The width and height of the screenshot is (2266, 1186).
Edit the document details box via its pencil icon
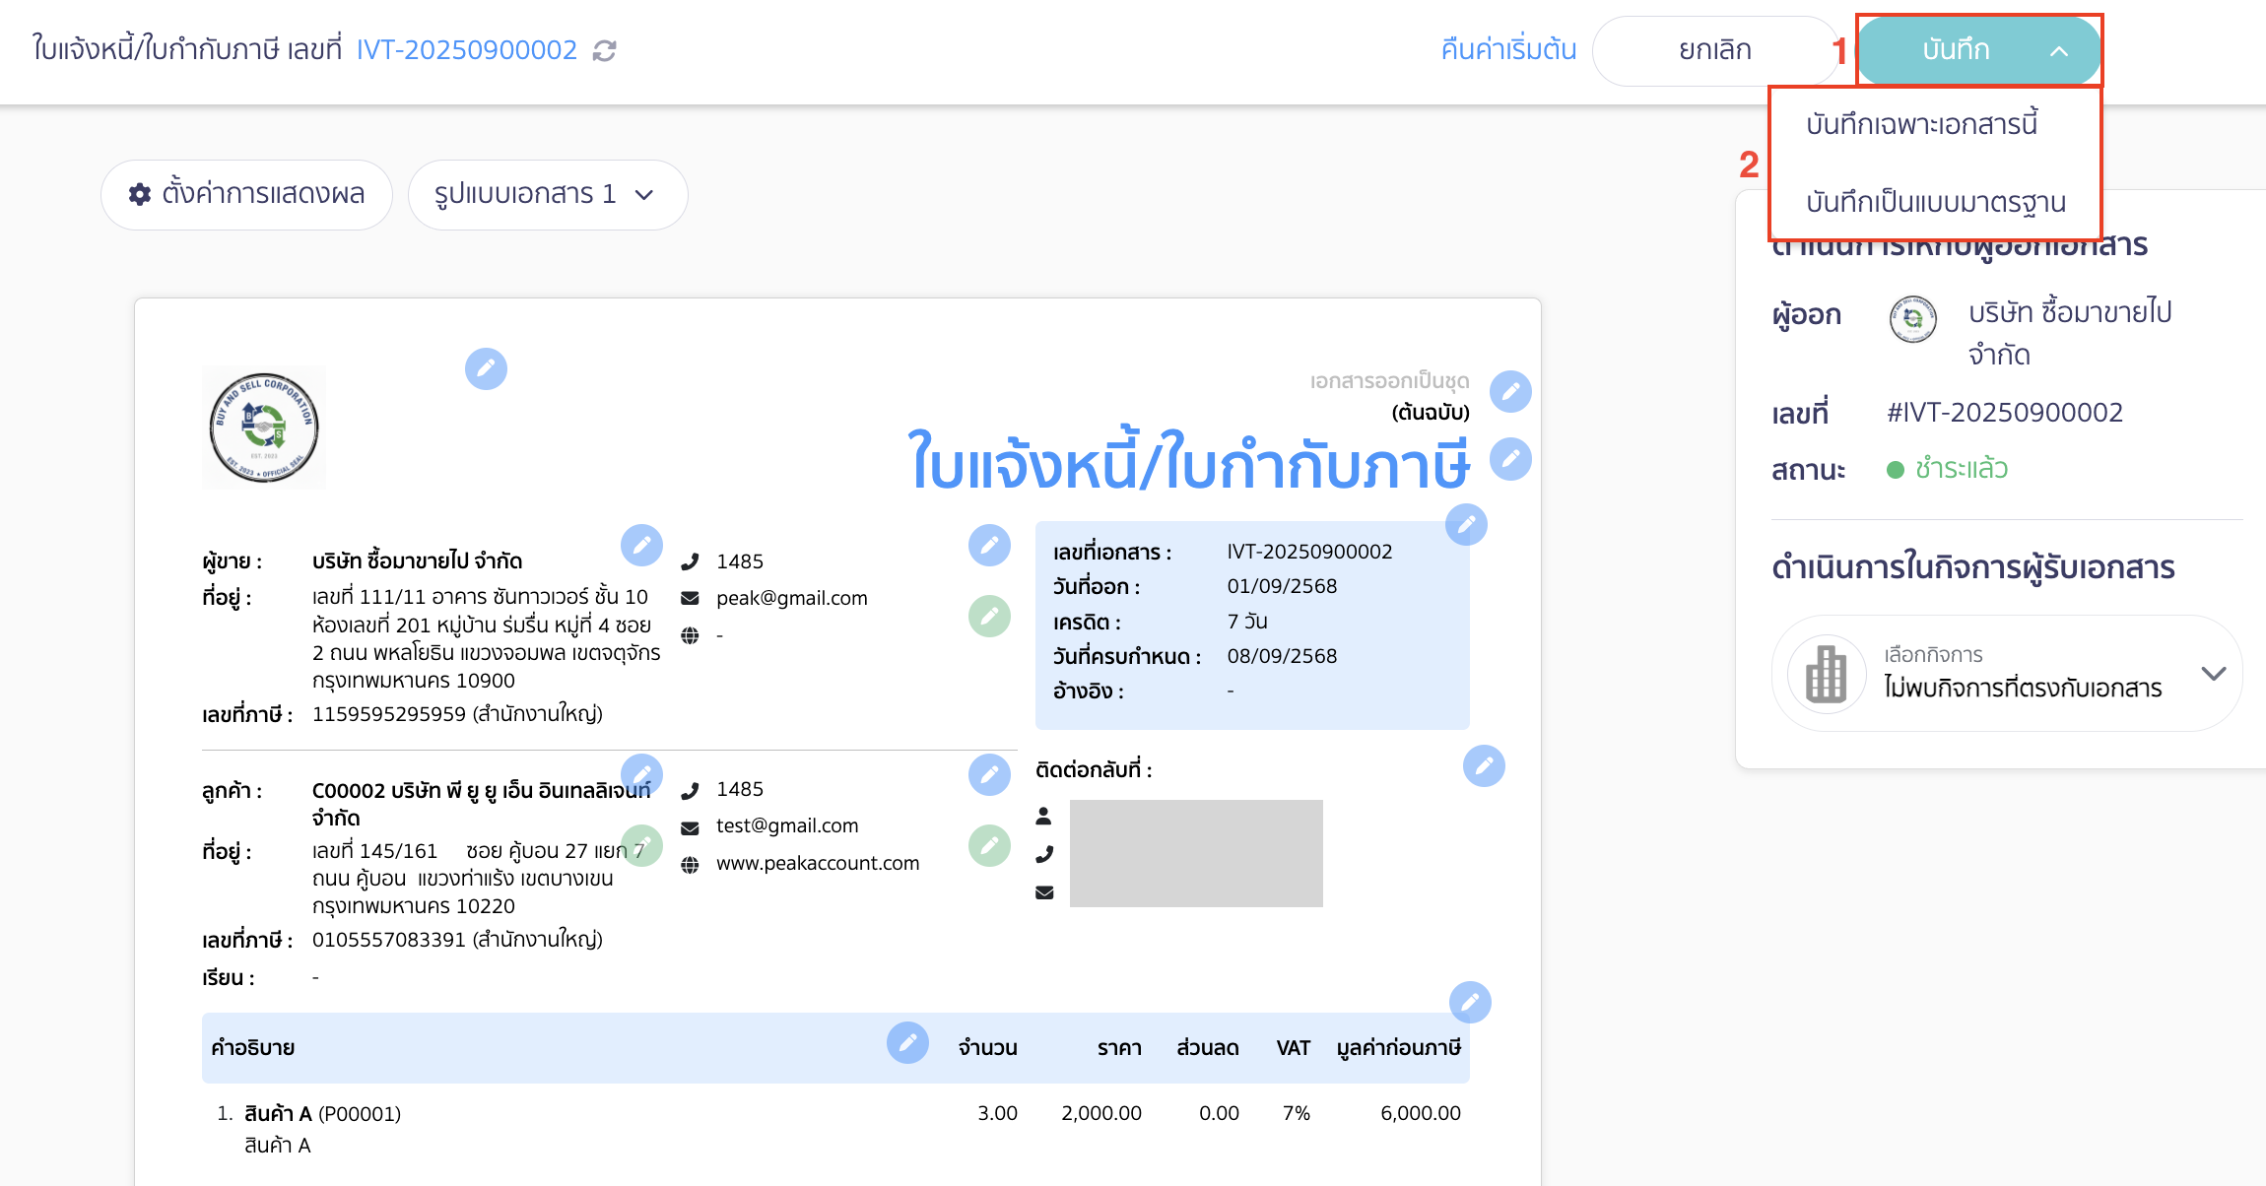pyautogui.click(x=1465, y=525)
